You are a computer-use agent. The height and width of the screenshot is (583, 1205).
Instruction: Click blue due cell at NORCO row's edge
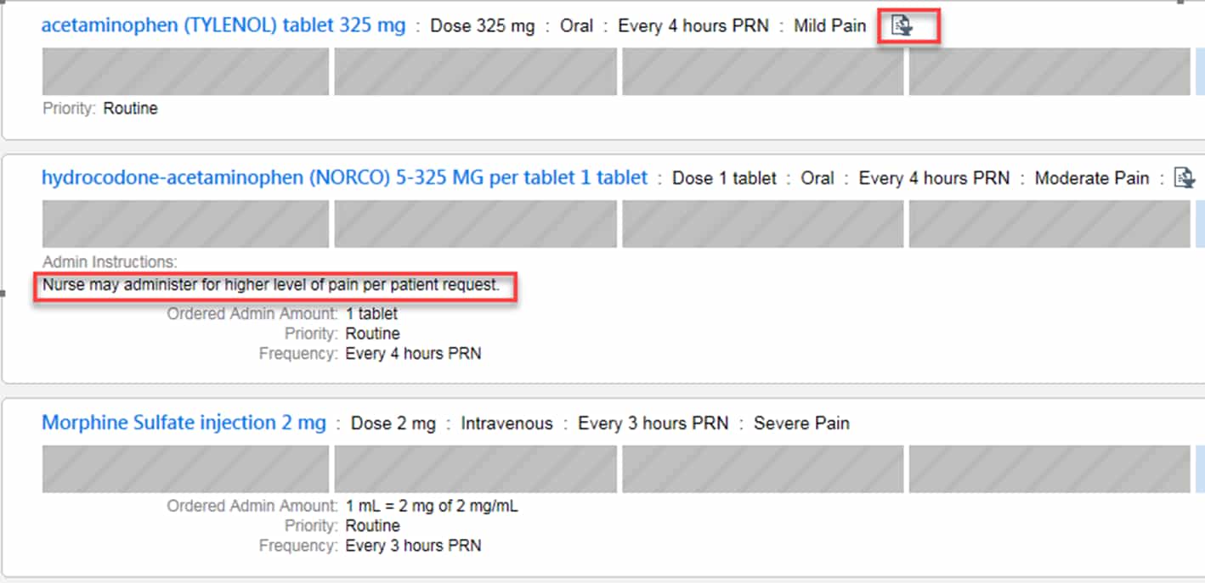coord(1200,224)
